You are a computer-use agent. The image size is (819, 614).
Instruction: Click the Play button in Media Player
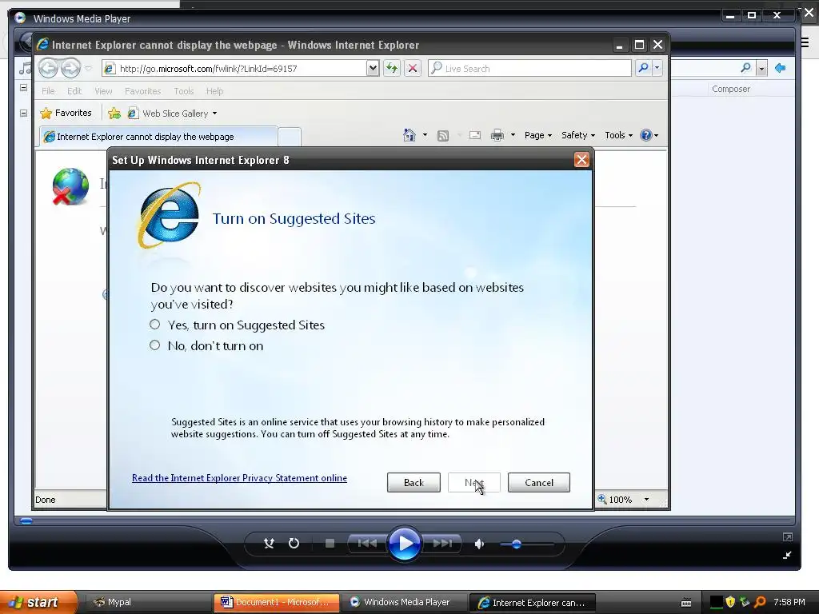pos(404,544)
